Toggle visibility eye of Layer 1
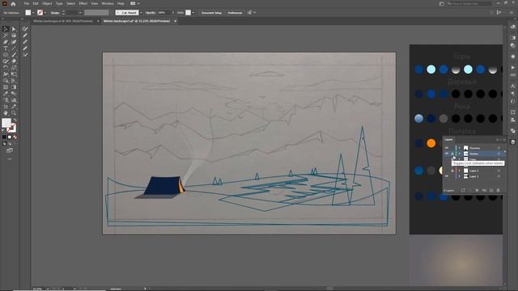 [x=446, y=176]
